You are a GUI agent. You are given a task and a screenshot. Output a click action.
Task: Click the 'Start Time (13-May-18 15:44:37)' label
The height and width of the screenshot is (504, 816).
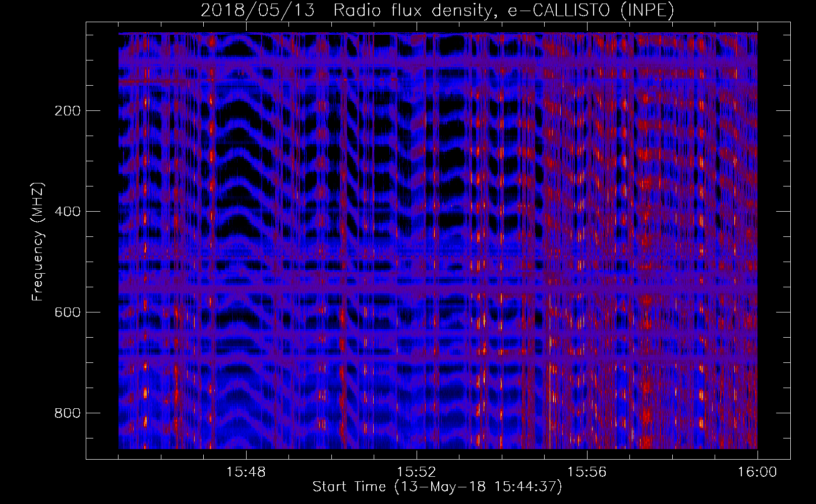[437, 487]
